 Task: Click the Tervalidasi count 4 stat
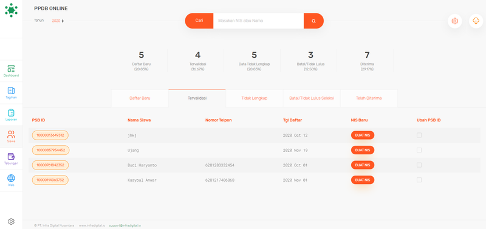point(197,61)
